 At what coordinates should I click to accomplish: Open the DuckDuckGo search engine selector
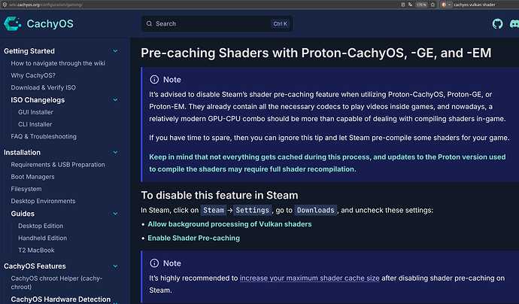446,5
